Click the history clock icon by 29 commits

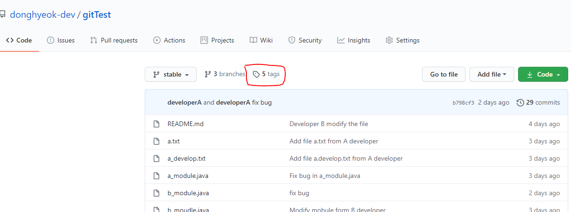520,102
